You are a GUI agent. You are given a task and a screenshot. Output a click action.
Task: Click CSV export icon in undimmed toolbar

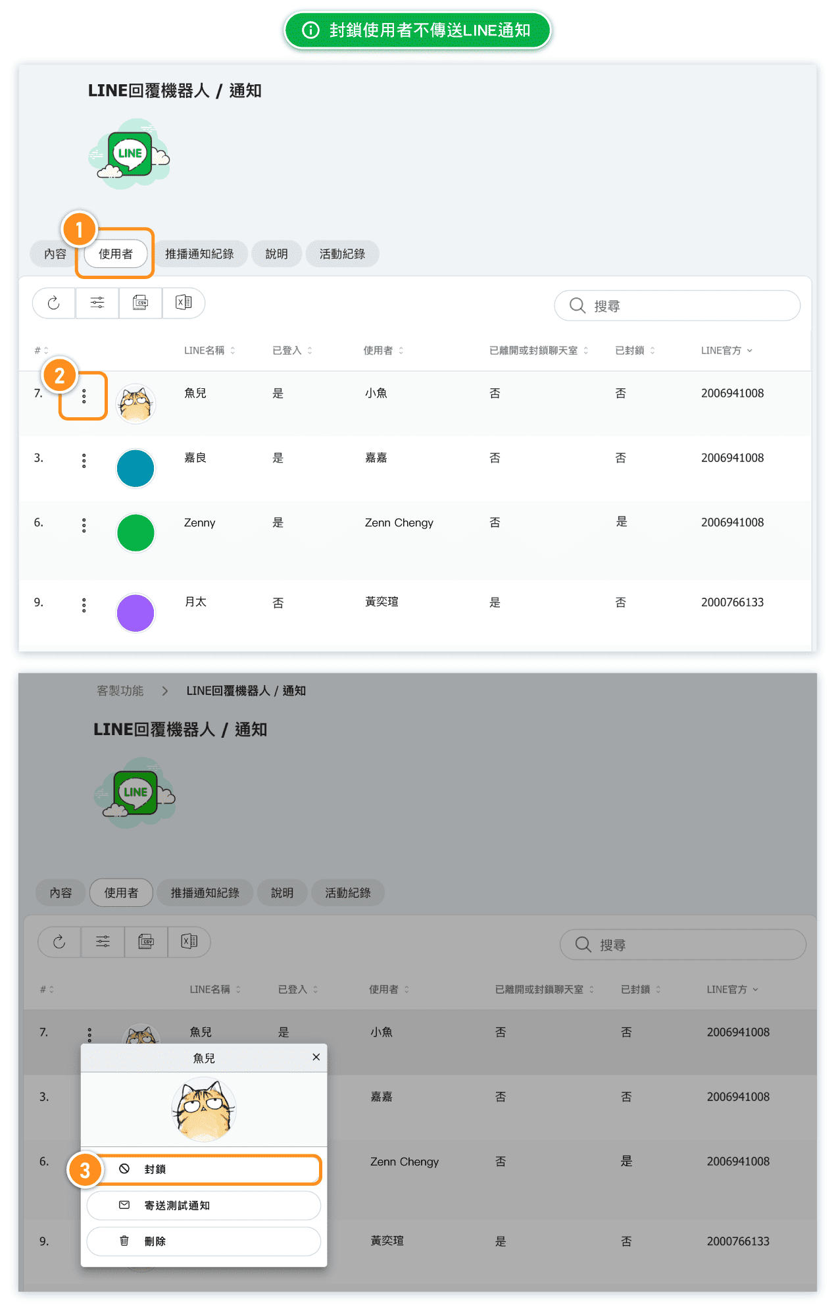tap(141, 303)
